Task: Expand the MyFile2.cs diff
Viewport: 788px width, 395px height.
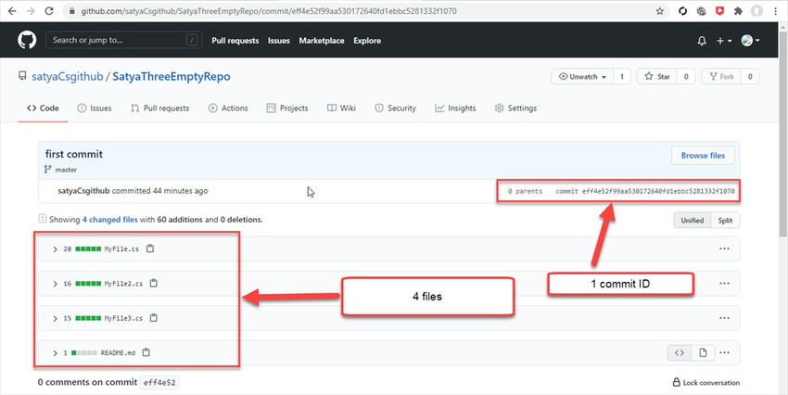Action: (x=56, y=284)
